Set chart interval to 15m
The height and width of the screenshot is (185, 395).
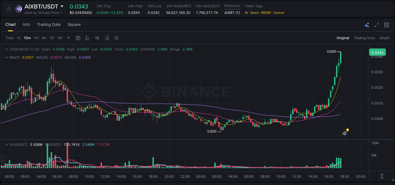point(27,38)
